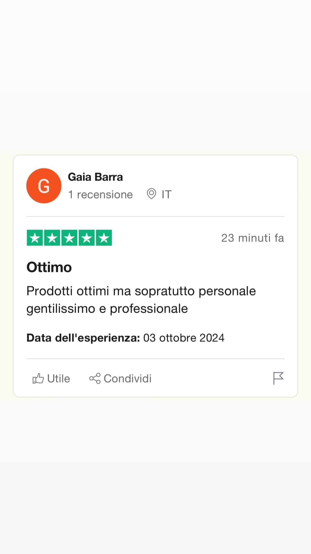
Task: Report the review with the flag icon
Action: point(279,378)
